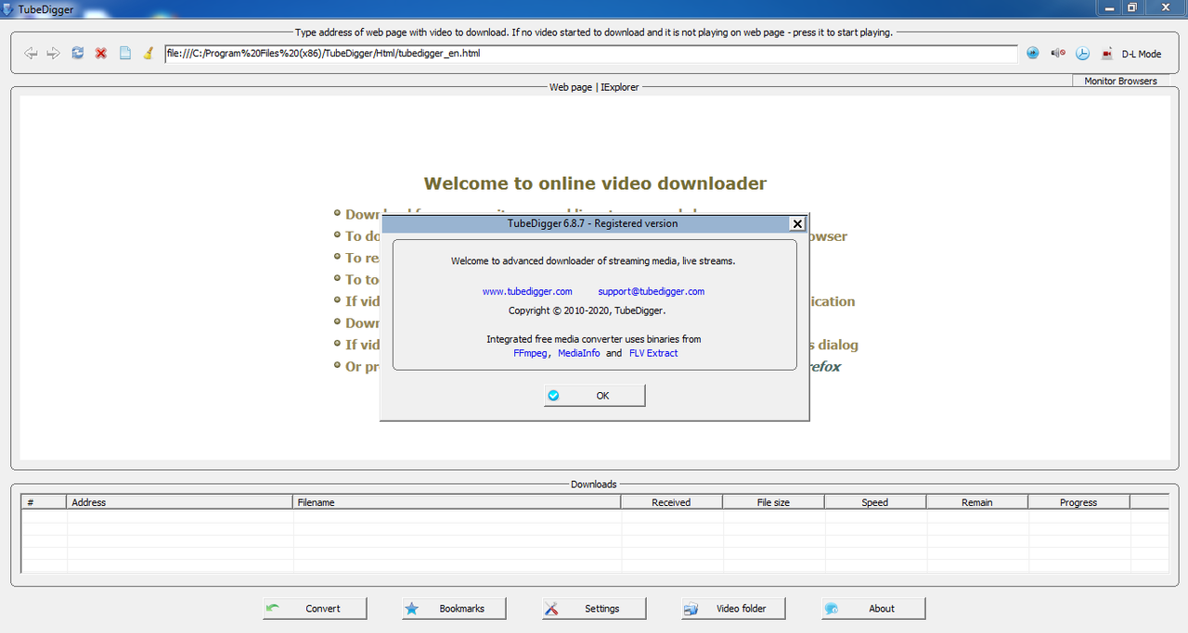
Task: Open the Video folder
Action: point(733,609)
